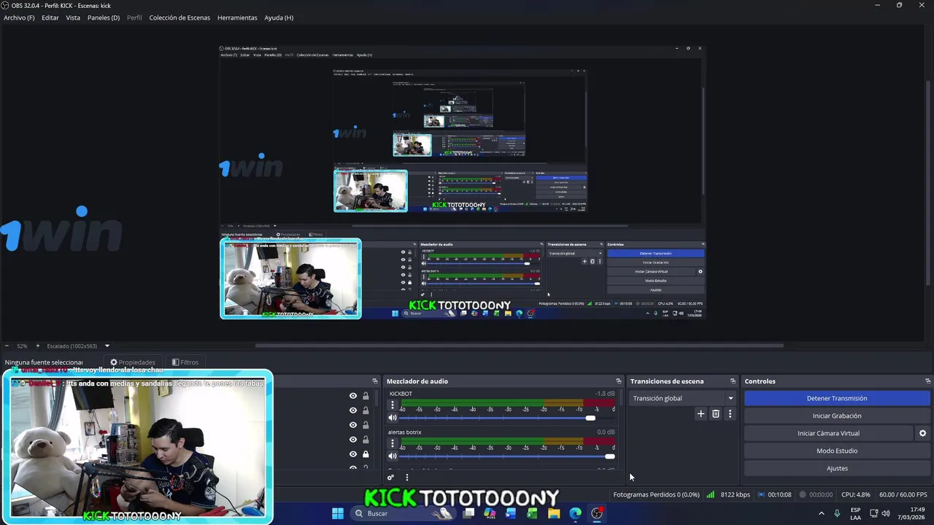Open Ajustes settings button
Image resolution: width=934 pixels, height=525 pixels.
coord(837,468)
